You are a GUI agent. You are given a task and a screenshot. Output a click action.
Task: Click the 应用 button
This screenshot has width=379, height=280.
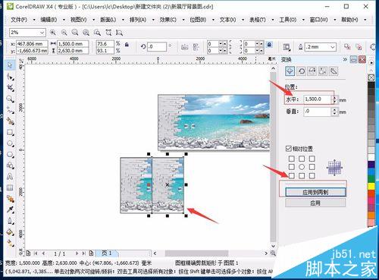click(x=315, y=203)
